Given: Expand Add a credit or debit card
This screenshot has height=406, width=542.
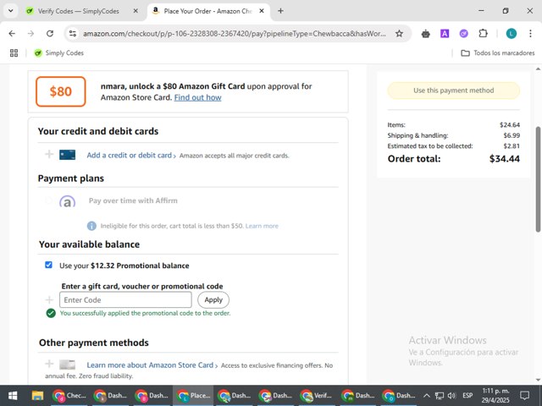Looking at the screenshot, I should (x=131, y=156).
